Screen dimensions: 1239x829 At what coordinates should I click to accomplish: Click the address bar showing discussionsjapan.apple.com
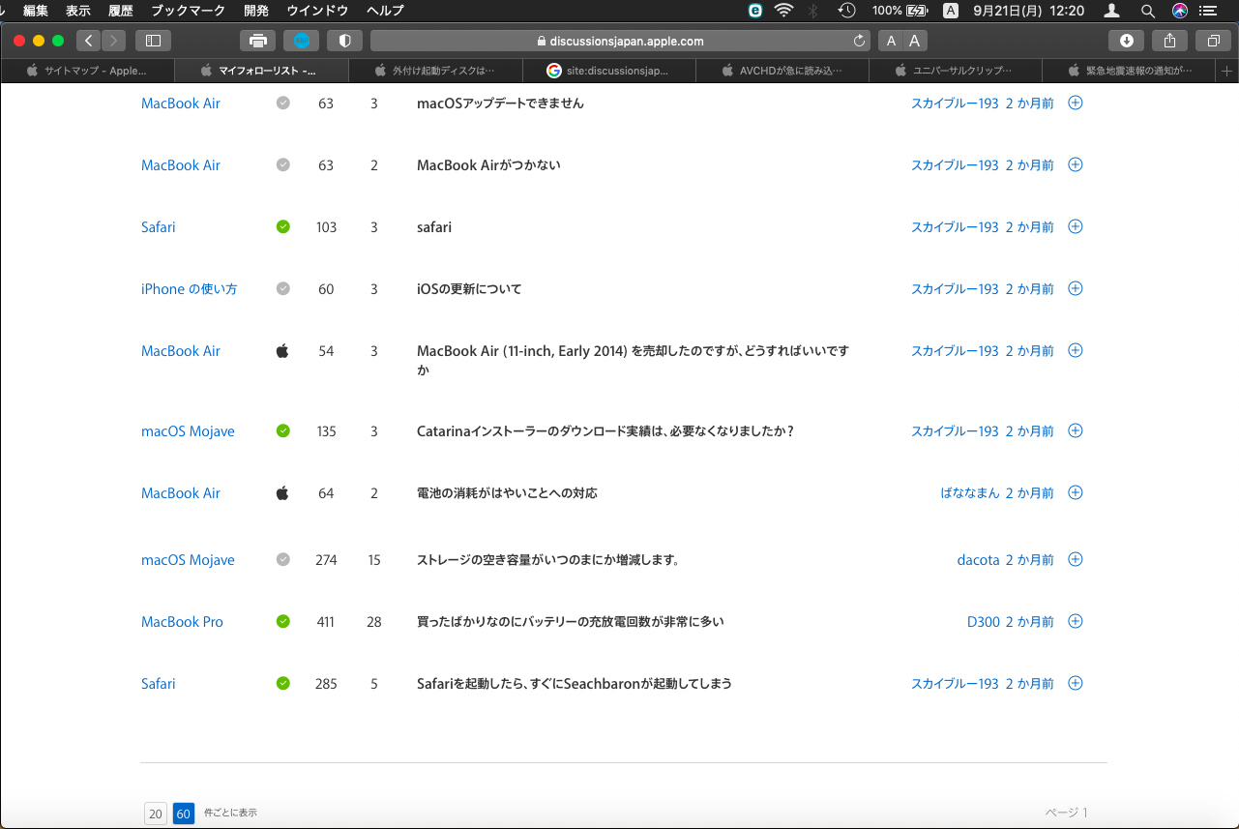[619, 41]
